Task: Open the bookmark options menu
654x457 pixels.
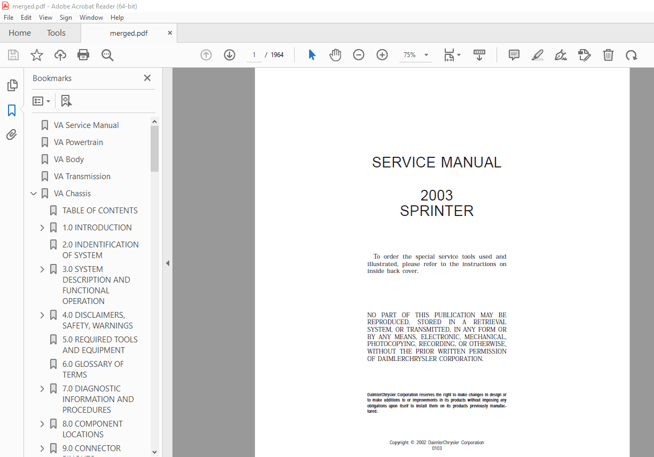Action: [41, 101]
